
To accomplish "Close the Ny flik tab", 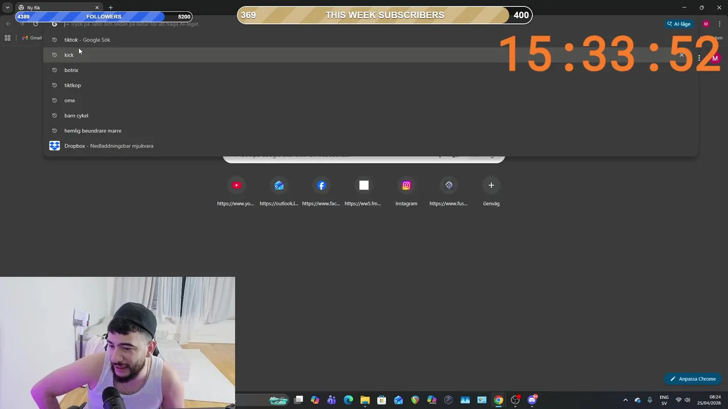I will (97, 7).
